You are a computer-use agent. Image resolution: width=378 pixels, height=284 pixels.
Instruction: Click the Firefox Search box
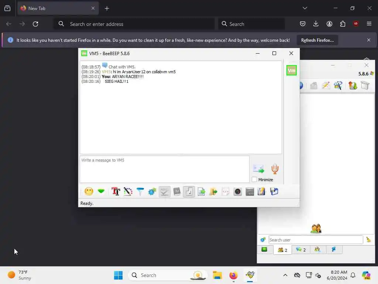click(x=251, y=24)
